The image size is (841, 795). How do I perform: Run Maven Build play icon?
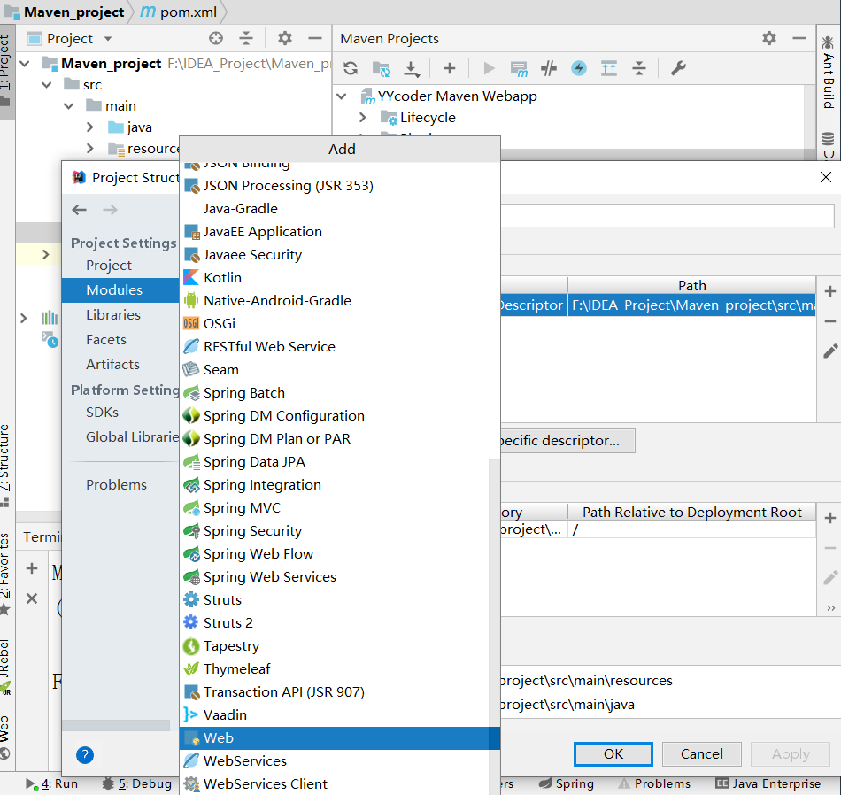pos(489,68)
